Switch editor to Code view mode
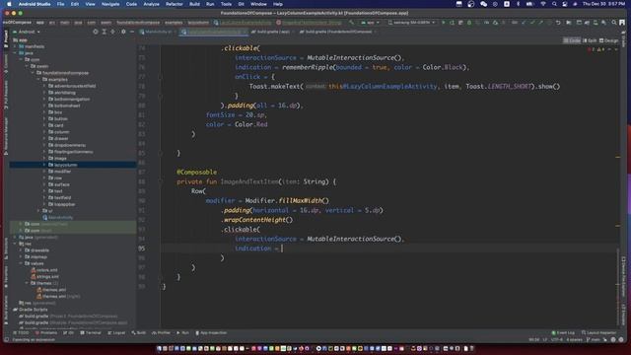 [x=572, y=40]
